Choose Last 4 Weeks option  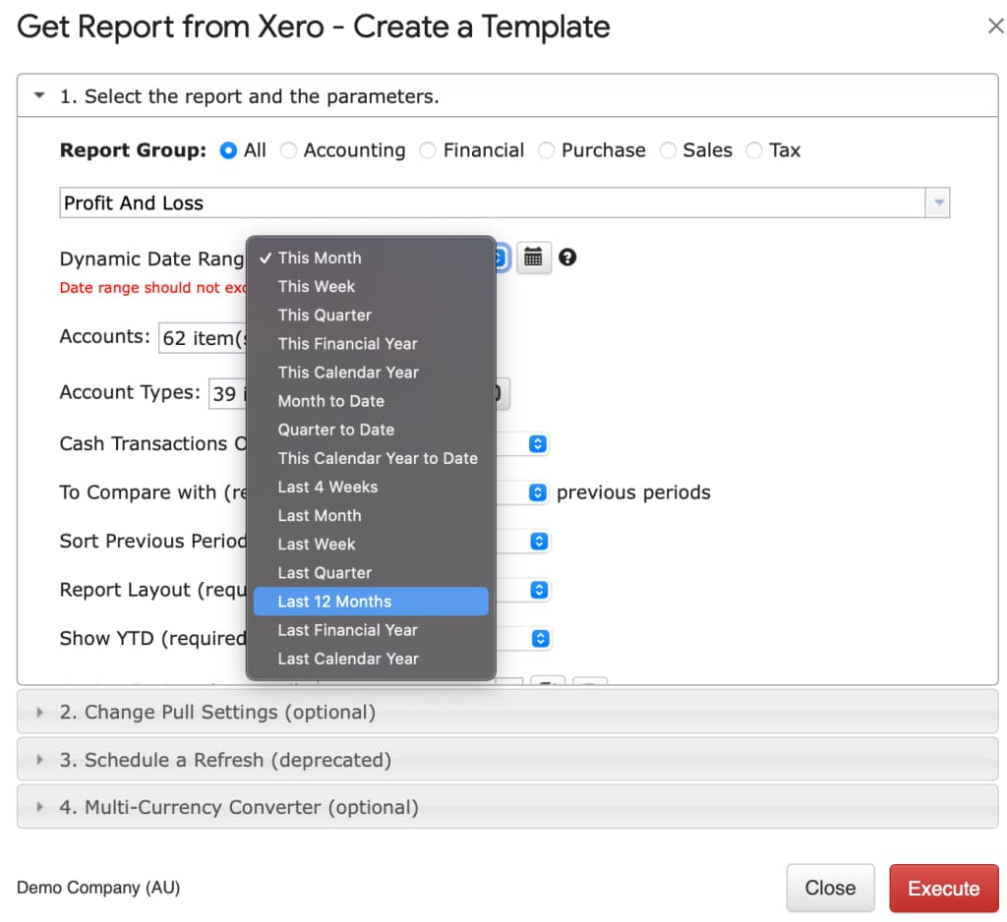(371, 487)
